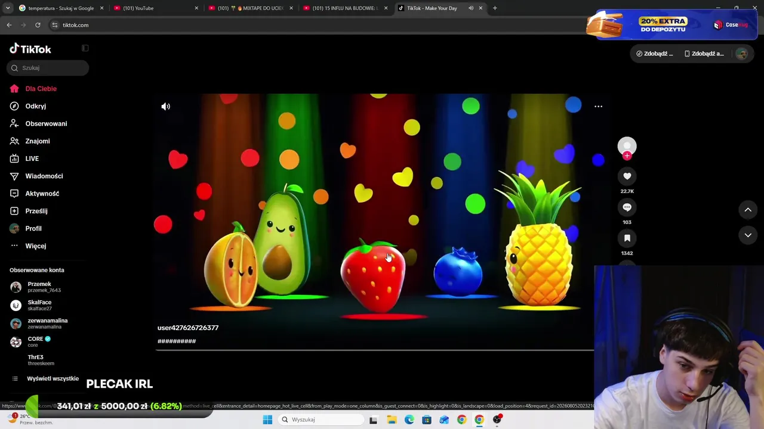The image size is (764, 429).
Task: Bookmark the video with the save icon
Action: 627,238
